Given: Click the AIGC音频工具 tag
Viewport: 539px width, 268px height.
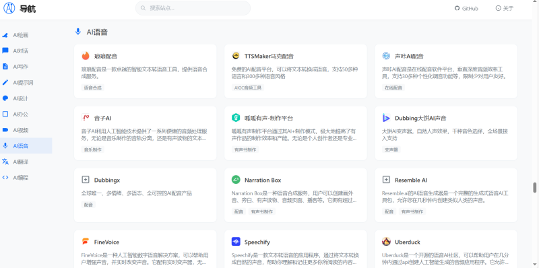Looking at the screenshot, I should 248,88.
